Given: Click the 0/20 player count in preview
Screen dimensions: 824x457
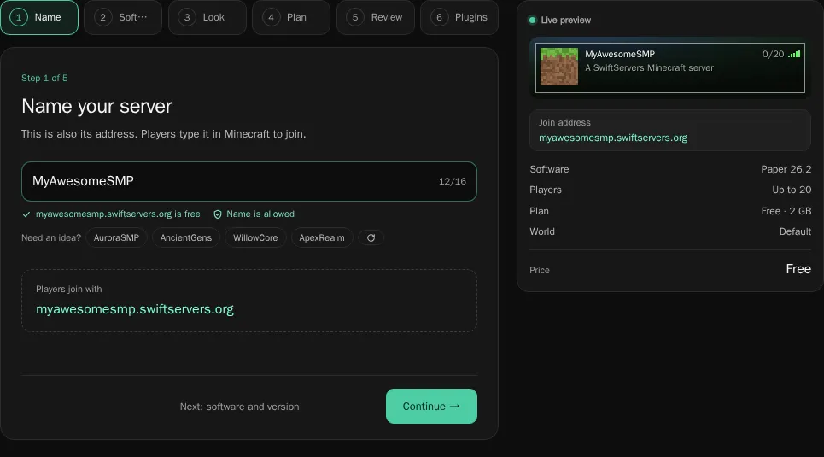Looking at the screenshot, I should coord(773,54).
